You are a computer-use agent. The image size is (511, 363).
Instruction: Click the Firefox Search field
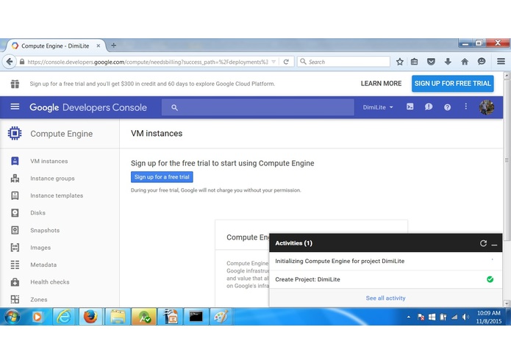pyautogui.click(x=343, y=62)
